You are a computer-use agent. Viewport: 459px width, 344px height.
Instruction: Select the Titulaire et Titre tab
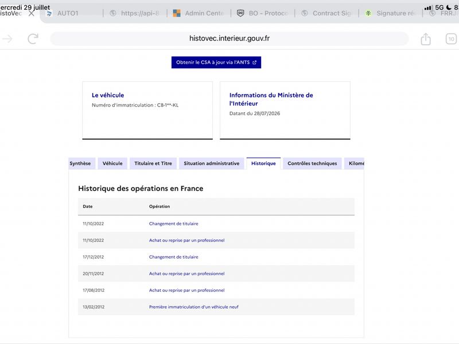click(153, 163)
